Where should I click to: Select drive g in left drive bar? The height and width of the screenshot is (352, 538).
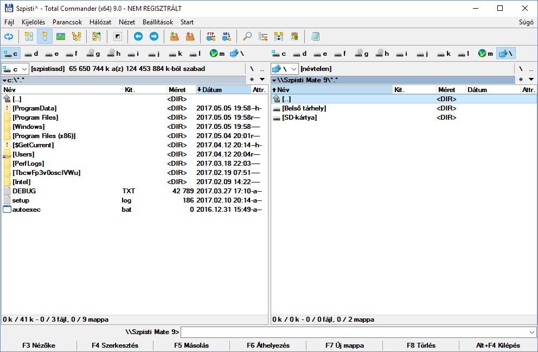tap(93, 54)
